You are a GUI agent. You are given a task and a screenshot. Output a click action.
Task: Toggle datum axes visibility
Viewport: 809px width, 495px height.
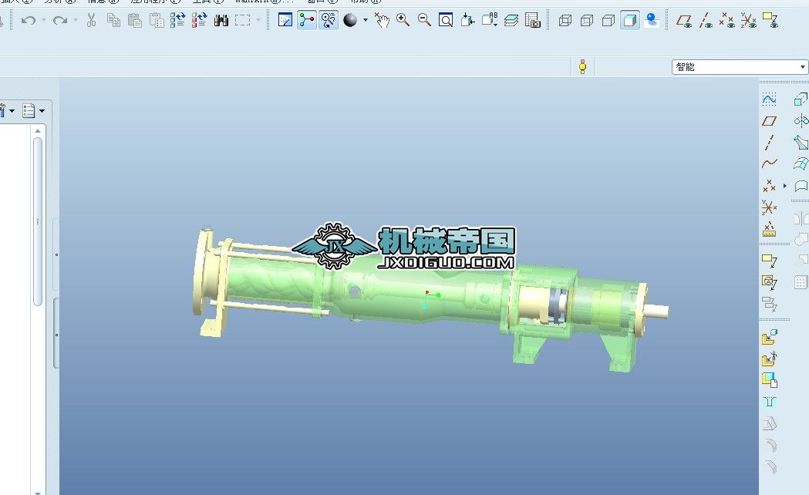[x=706, y=20]
